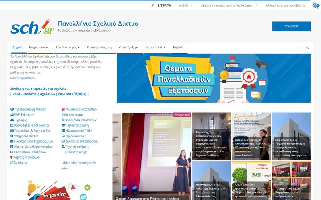Viewport: 321px width, 200px height.
Task: Click the pencil icon next to ΕΓΓΡΑΦΗ
Action: 152,5
